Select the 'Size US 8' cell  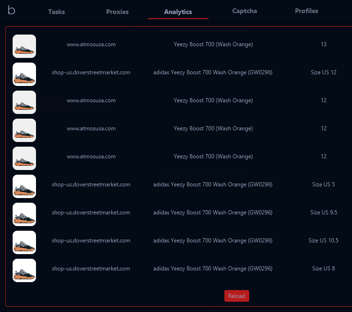[323, 269]
